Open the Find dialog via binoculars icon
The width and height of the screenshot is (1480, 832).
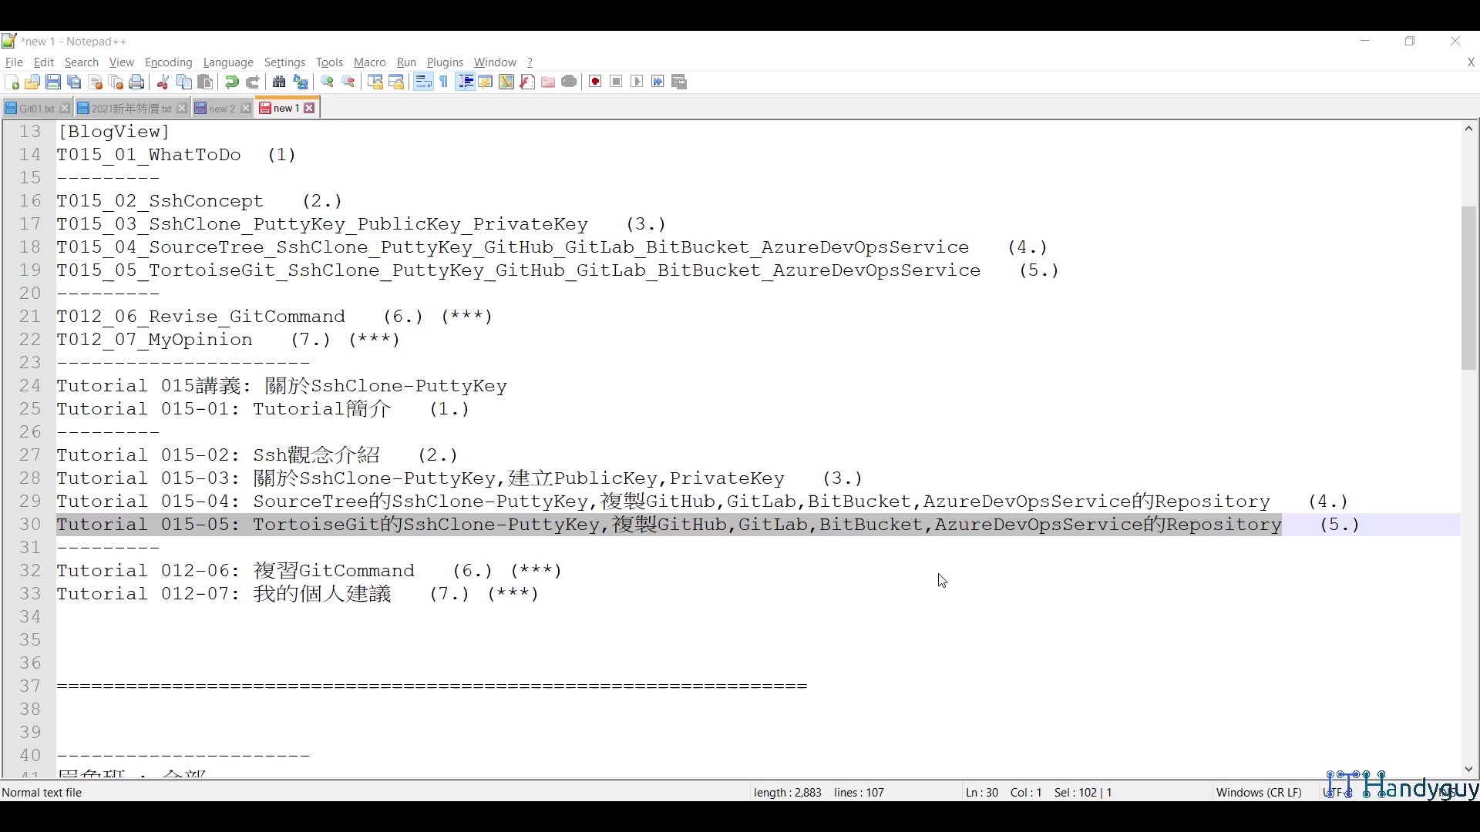[278, 82]
